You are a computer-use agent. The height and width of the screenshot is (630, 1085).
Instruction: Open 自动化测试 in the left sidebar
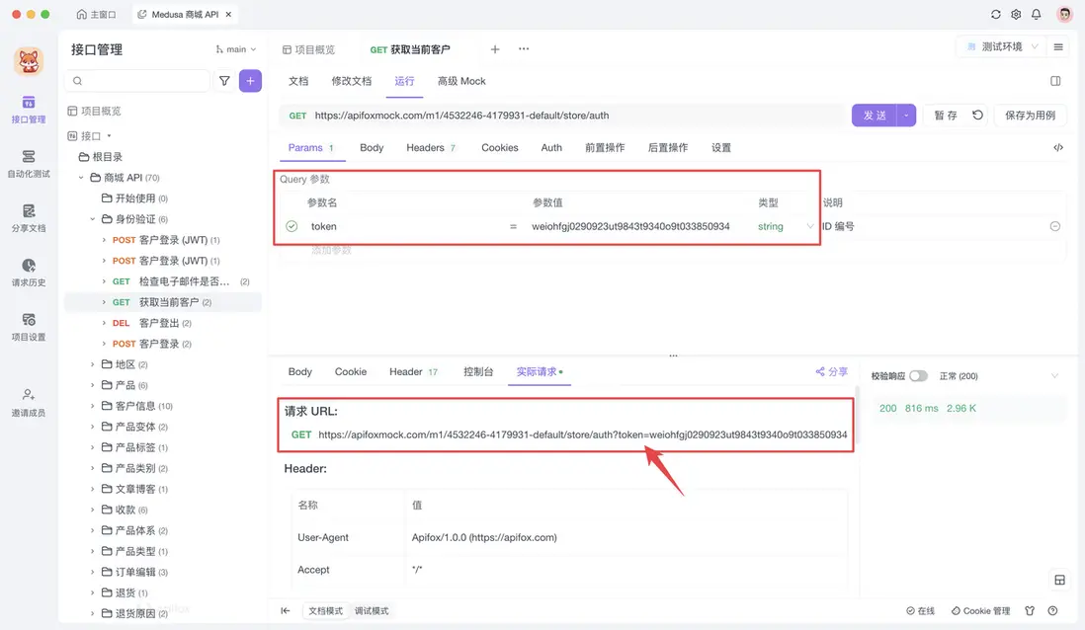pos(28,163)
